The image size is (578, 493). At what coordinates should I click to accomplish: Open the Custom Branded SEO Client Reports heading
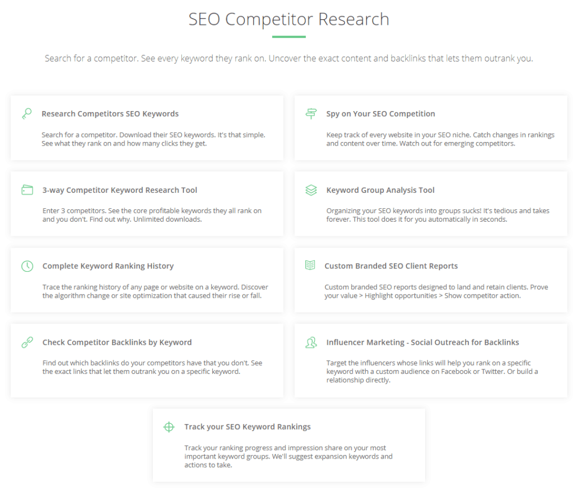(x=391, y=266)
